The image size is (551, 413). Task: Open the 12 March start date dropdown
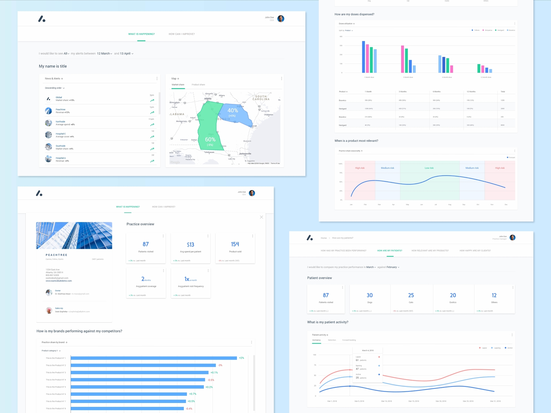click(105, 54)
